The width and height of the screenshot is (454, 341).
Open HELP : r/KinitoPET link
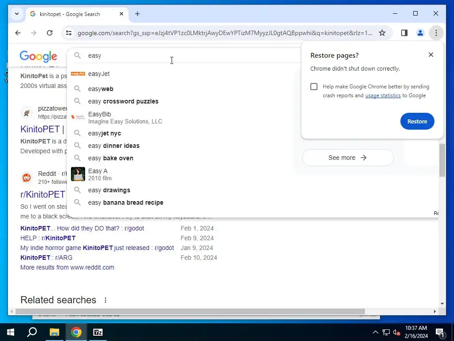48,238
